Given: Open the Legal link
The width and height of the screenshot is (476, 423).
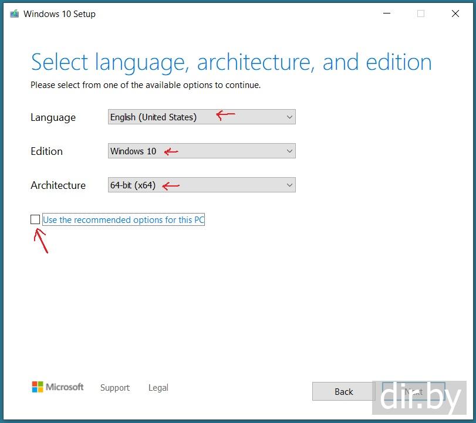Looking at the screenshot, I should [x=158, y=387].
